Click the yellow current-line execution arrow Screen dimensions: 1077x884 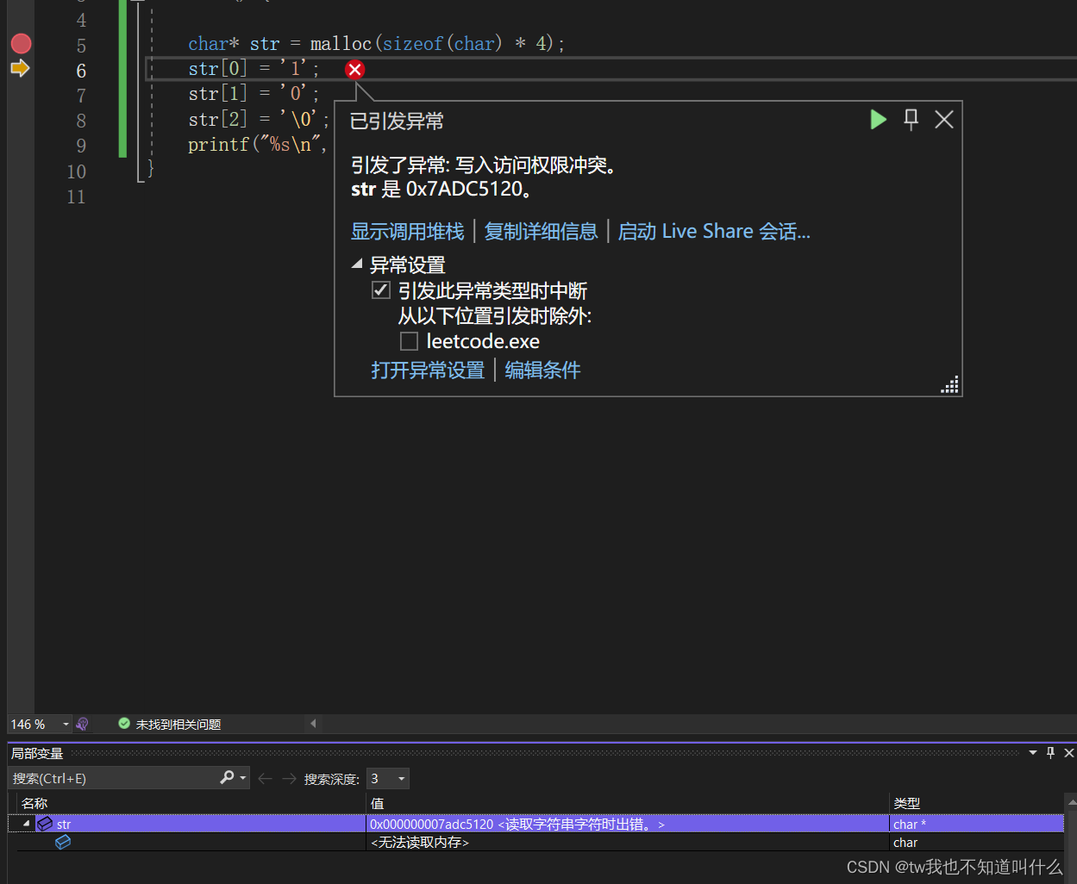click(x=21, y=67)
